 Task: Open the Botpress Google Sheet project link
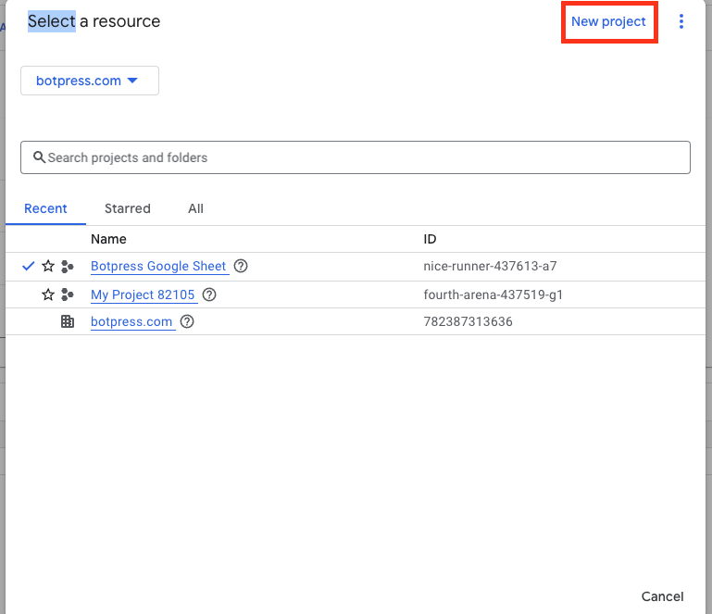pyautogui.click(x=158, y=266)
